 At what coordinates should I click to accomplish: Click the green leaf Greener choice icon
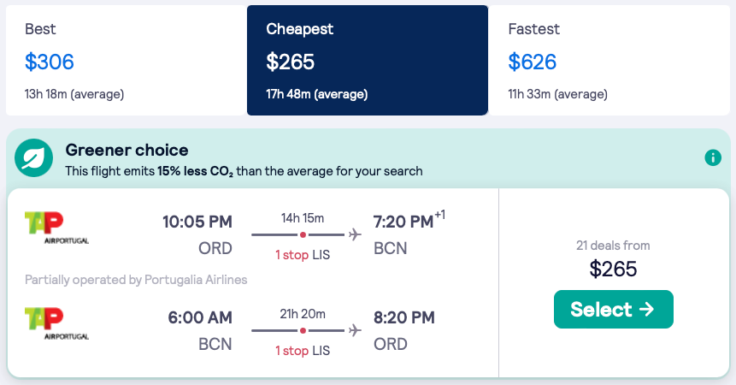pyautogui.click(x=35, y=159)
